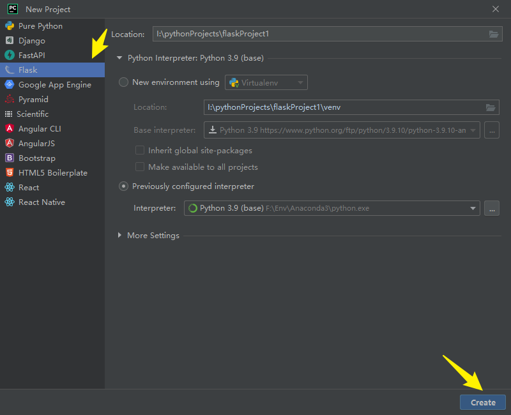Select Bootstrap project type

tap(52, 158)
